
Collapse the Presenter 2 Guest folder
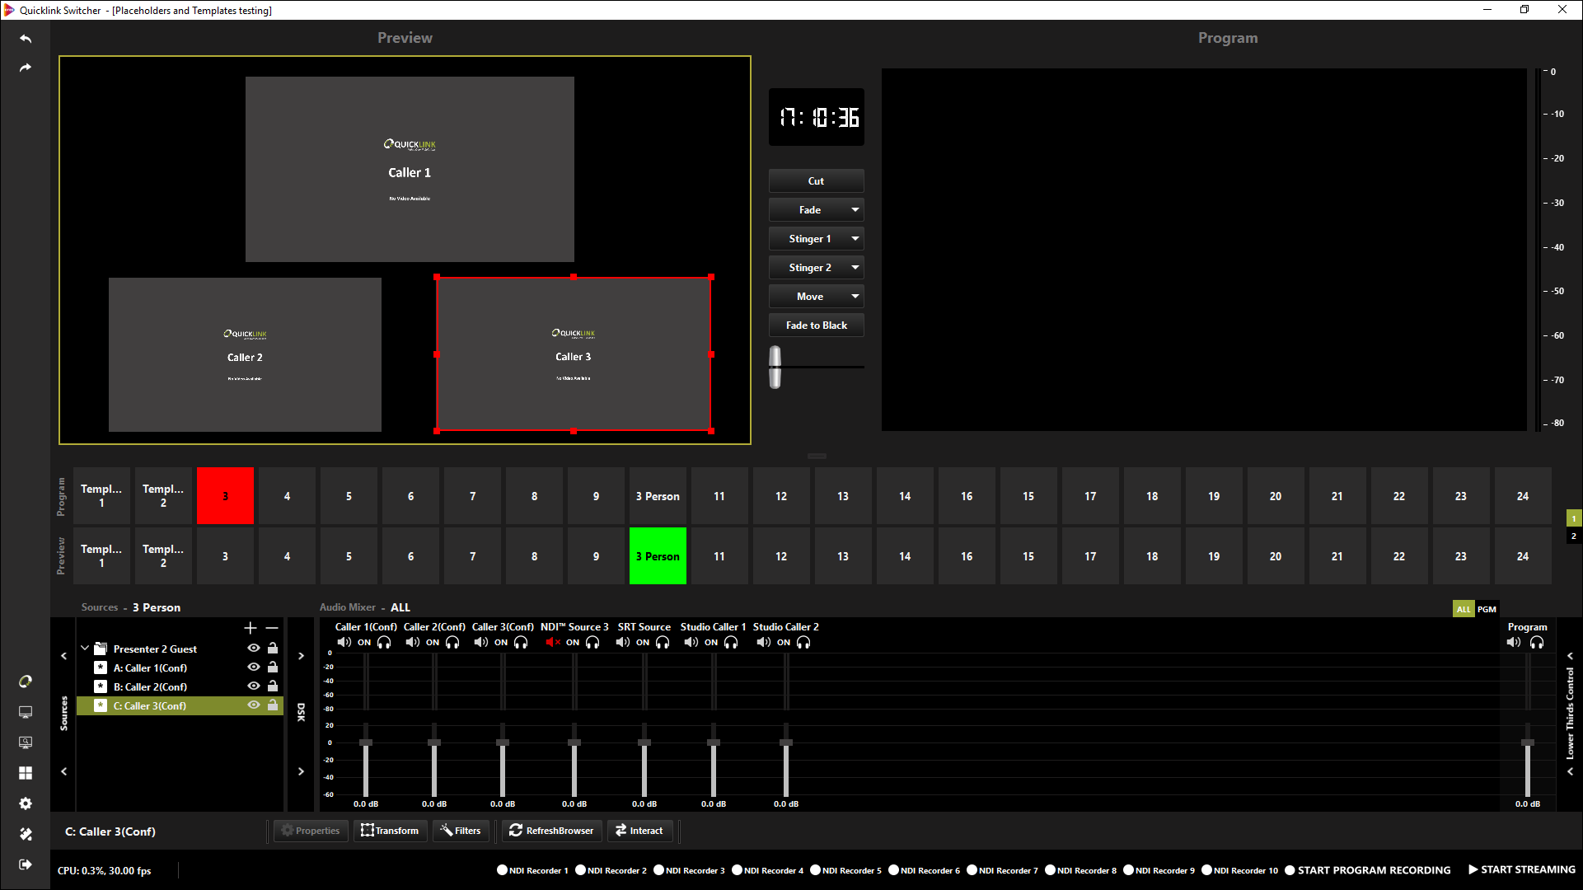[85, 649]
